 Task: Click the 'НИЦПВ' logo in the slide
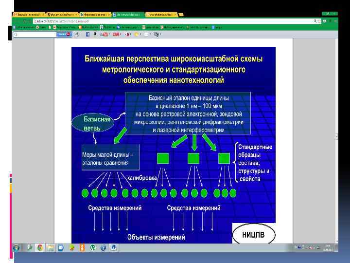click(254, 234)
